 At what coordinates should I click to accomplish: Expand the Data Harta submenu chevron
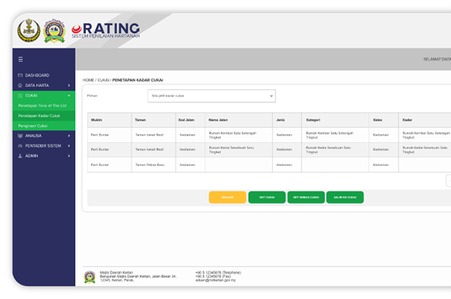pyautogui.click(x=68, y=86)
